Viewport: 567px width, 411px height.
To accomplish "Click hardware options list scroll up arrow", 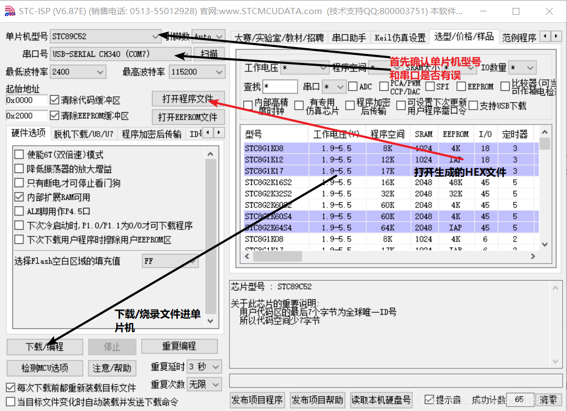I will coord(210,154).
